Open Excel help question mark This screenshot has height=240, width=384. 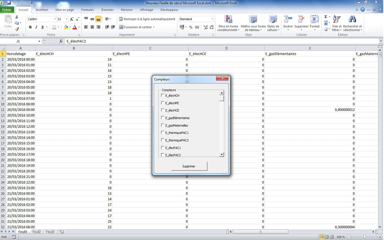[x=363, y=10]
